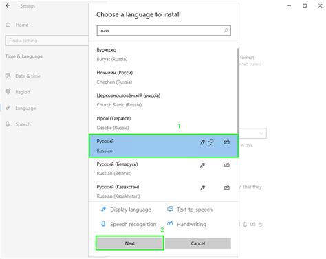Click the Next button
The height and width of the screenshot is (259, 326).
(130, 243)
